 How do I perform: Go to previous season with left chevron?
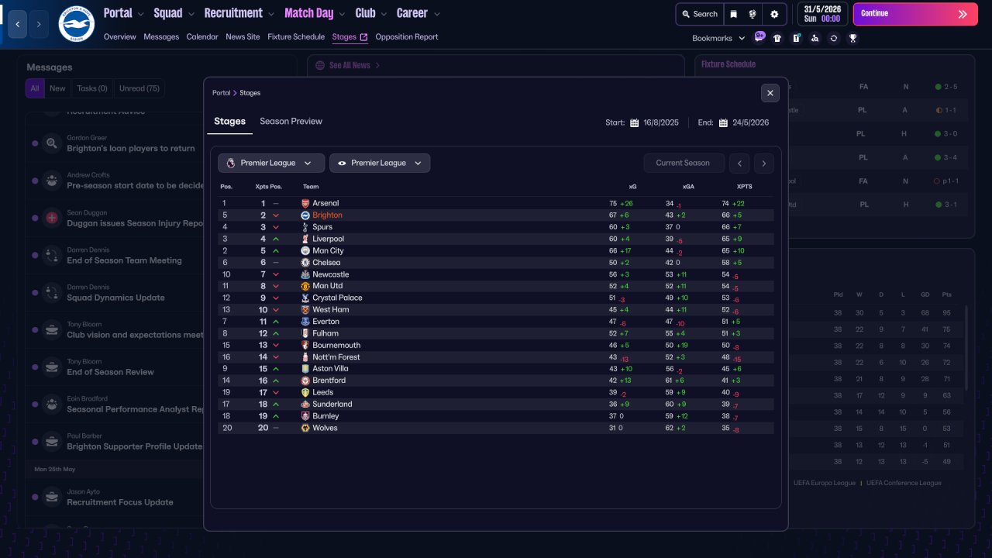click(740, 163)
